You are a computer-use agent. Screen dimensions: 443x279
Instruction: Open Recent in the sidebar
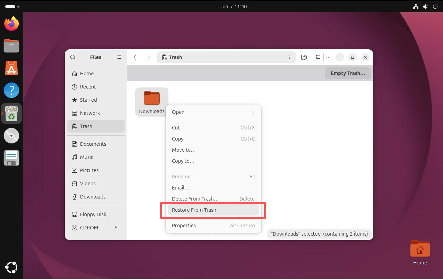(x=96, y=87)
